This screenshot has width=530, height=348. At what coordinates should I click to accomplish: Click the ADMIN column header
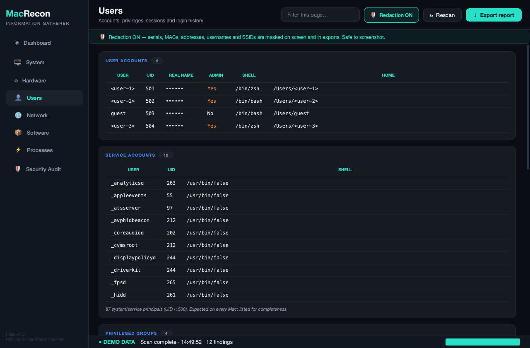coord(216,75)
